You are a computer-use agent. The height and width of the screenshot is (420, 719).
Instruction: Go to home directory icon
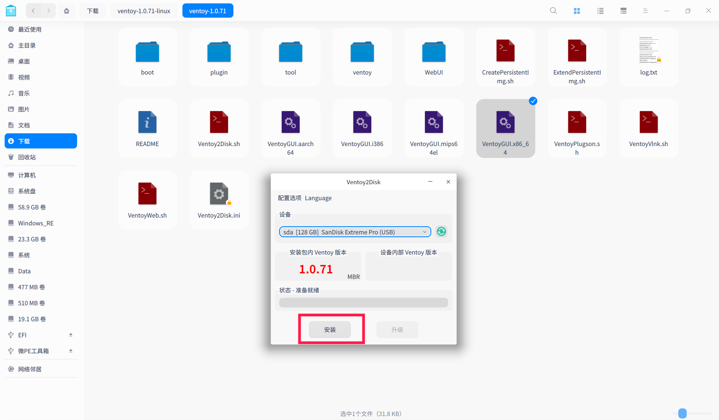pos(67,11)
